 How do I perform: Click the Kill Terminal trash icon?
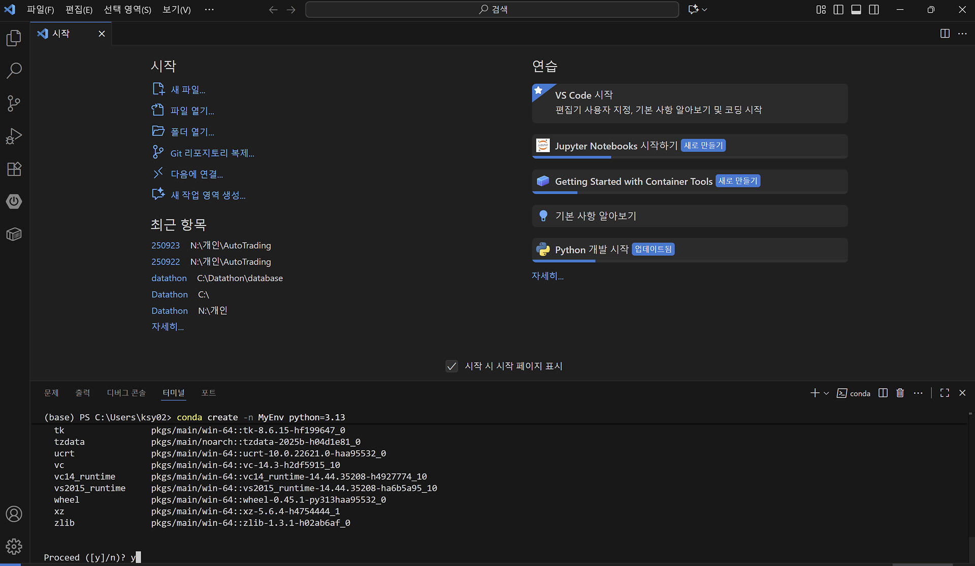[900, 393]
